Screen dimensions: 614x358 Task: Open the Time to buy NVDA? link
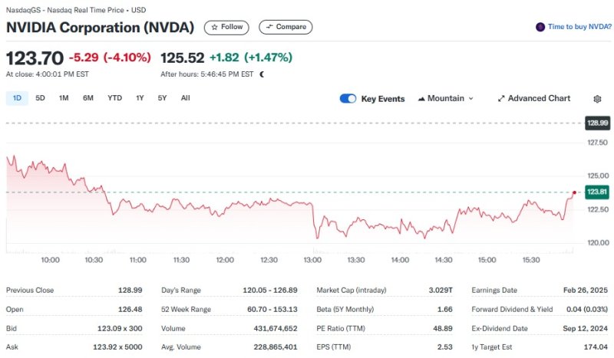(579, 27)
